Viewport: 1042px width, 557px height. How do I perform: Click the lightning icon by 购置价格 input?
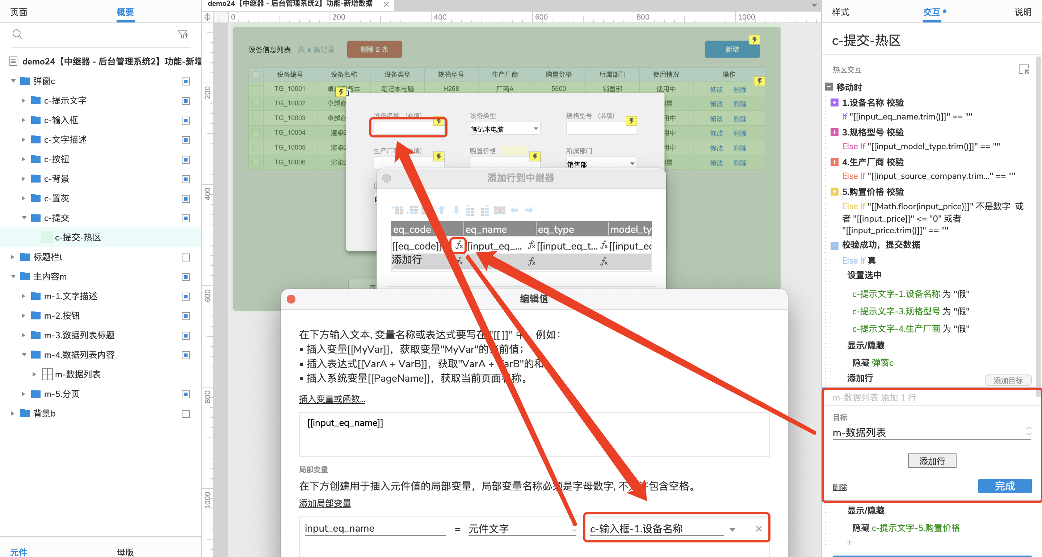[x=535, y=156]
